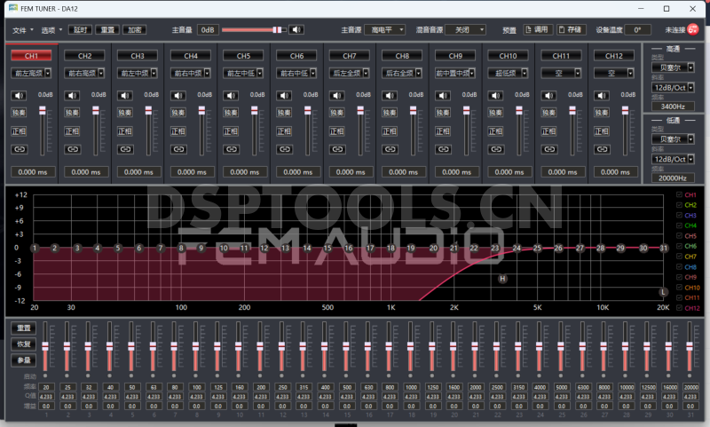Expand the high-pass 12dB/Oct slope dropdown
This screenshot has width=710, height=427.
tap(673, 88)
